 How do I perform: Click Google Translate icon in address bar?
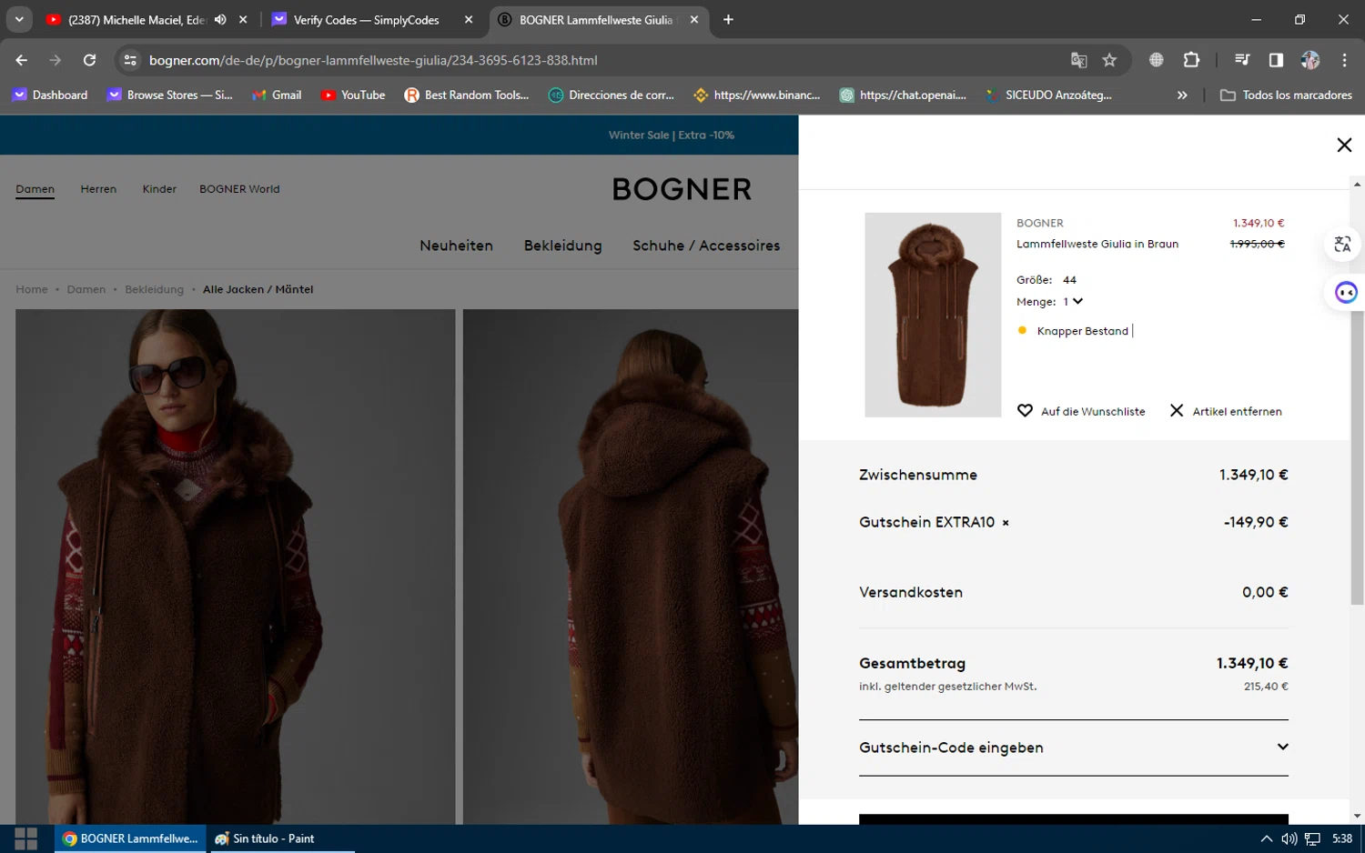1078,60
